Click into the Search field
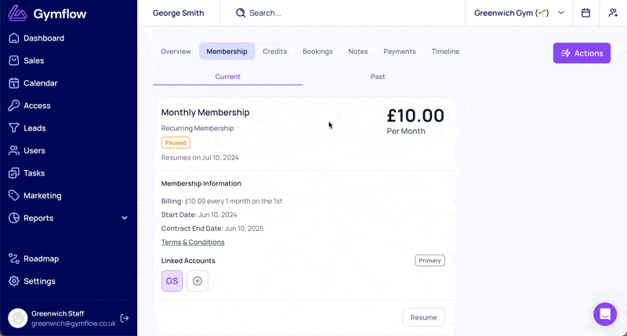This screenshot has width=627, height=336. tap(345, 13)
